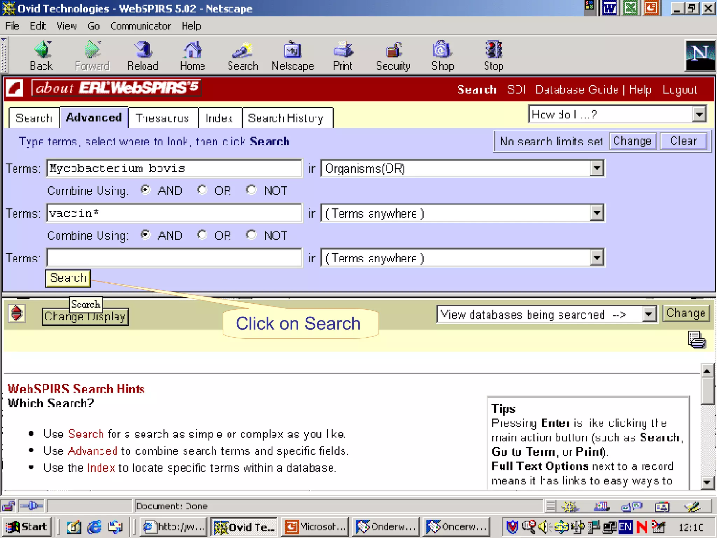The image size is (717, 538).
Task: Click the printer icon in results area
Action: coord(697,339)
